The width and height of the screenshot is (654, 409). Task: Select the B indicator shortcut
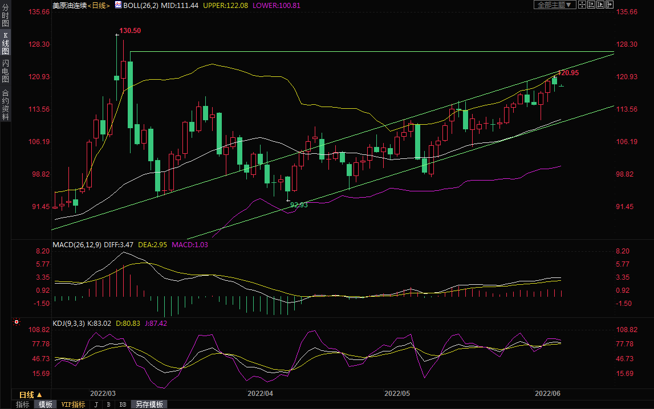pyautogui.click(x=108, y=404)
